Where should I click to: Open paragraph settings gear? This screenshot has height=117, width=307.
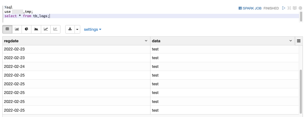coord(300,8)
